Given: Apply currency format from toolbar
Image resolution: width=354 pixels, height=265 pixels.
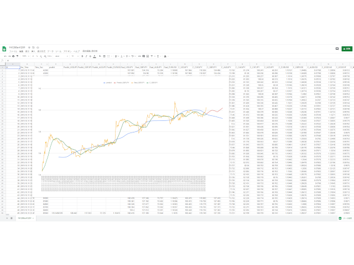Looking at the screenshot, I should 33,56.
